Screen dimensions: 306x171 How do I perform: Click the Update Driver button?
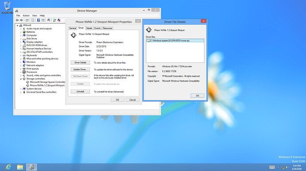point(80,70)
